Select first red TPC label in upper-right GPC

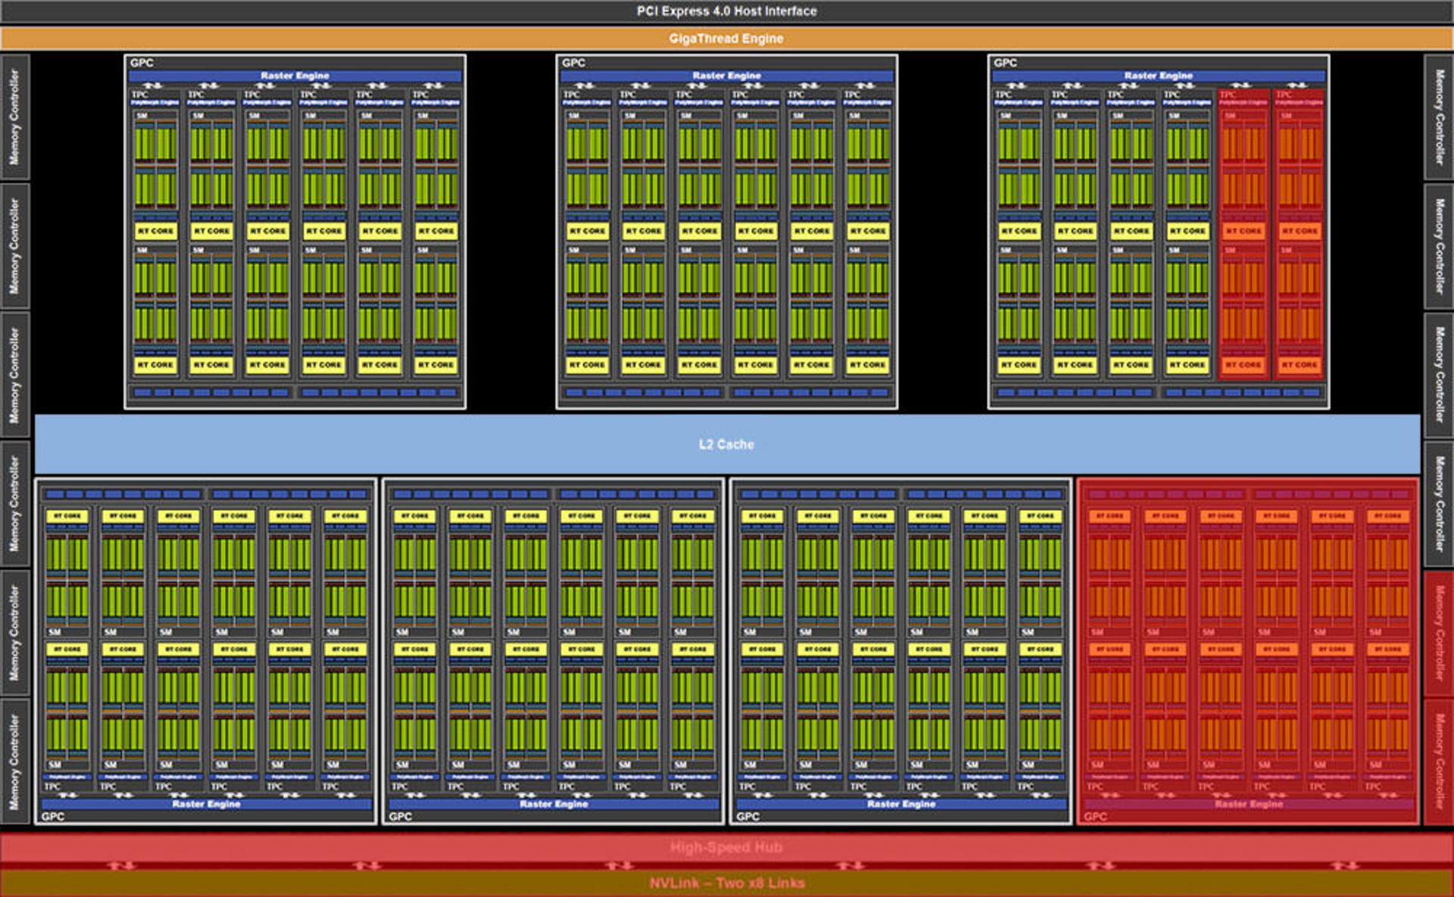pos(1228,95)
